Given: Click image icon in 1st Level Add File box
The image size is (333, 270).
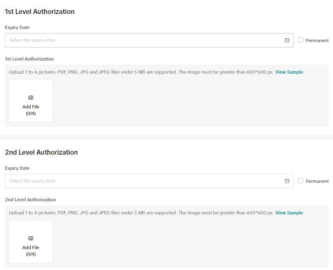Looking at the screenshot, I should click(x=31, y=98).
